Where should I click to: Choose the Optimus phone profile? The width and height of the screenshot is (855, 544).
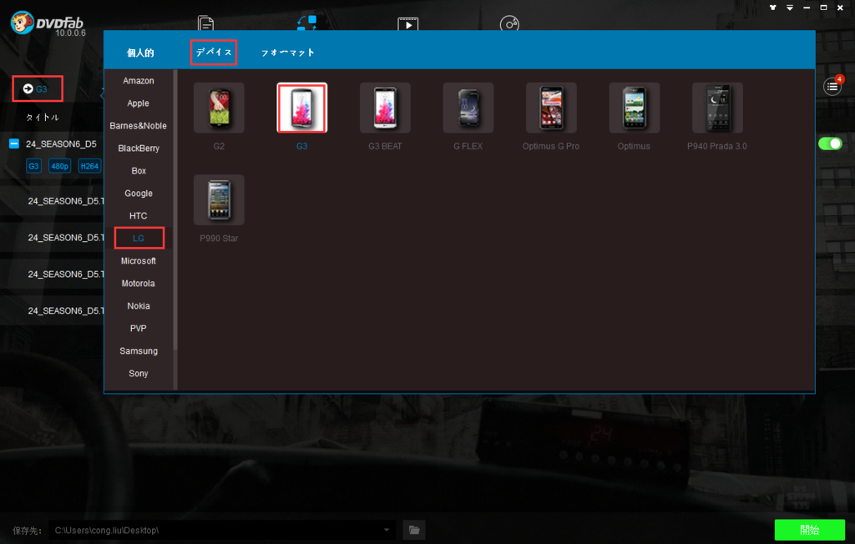coord(634,108)
